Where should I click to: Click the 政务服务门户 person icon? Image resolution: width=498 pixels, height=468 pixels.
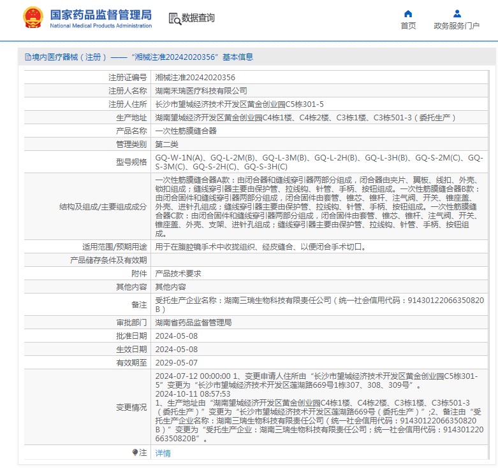[x=457, y=14]
